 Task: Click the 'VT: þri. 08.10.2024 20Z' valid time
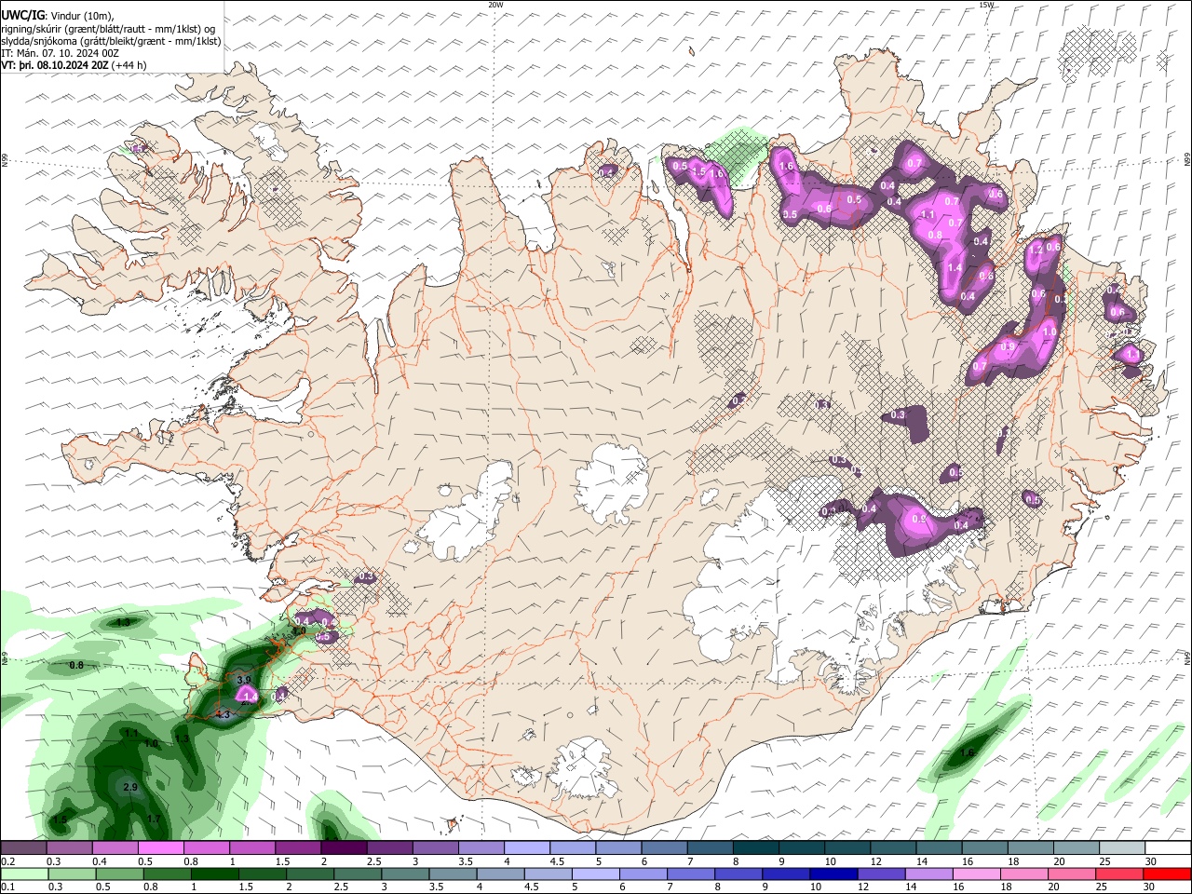click(54, 66)
